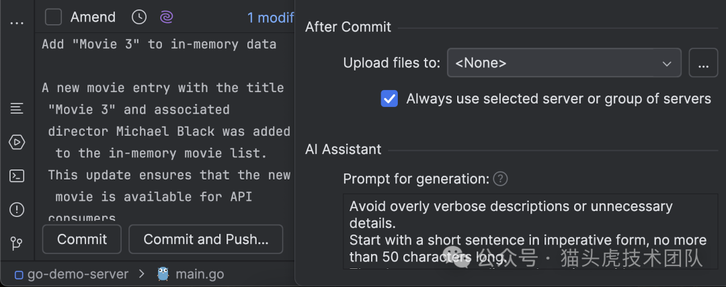Image resolution: width=726 pixels, height=287 pixels.
Task: Open the Git tool window
Action: pos(17,243)
